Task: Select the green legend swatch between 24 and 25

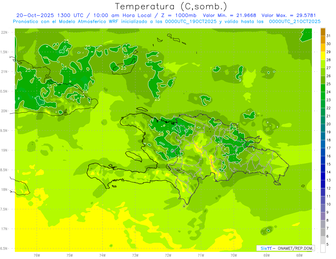Action: [x=323, y=88]
